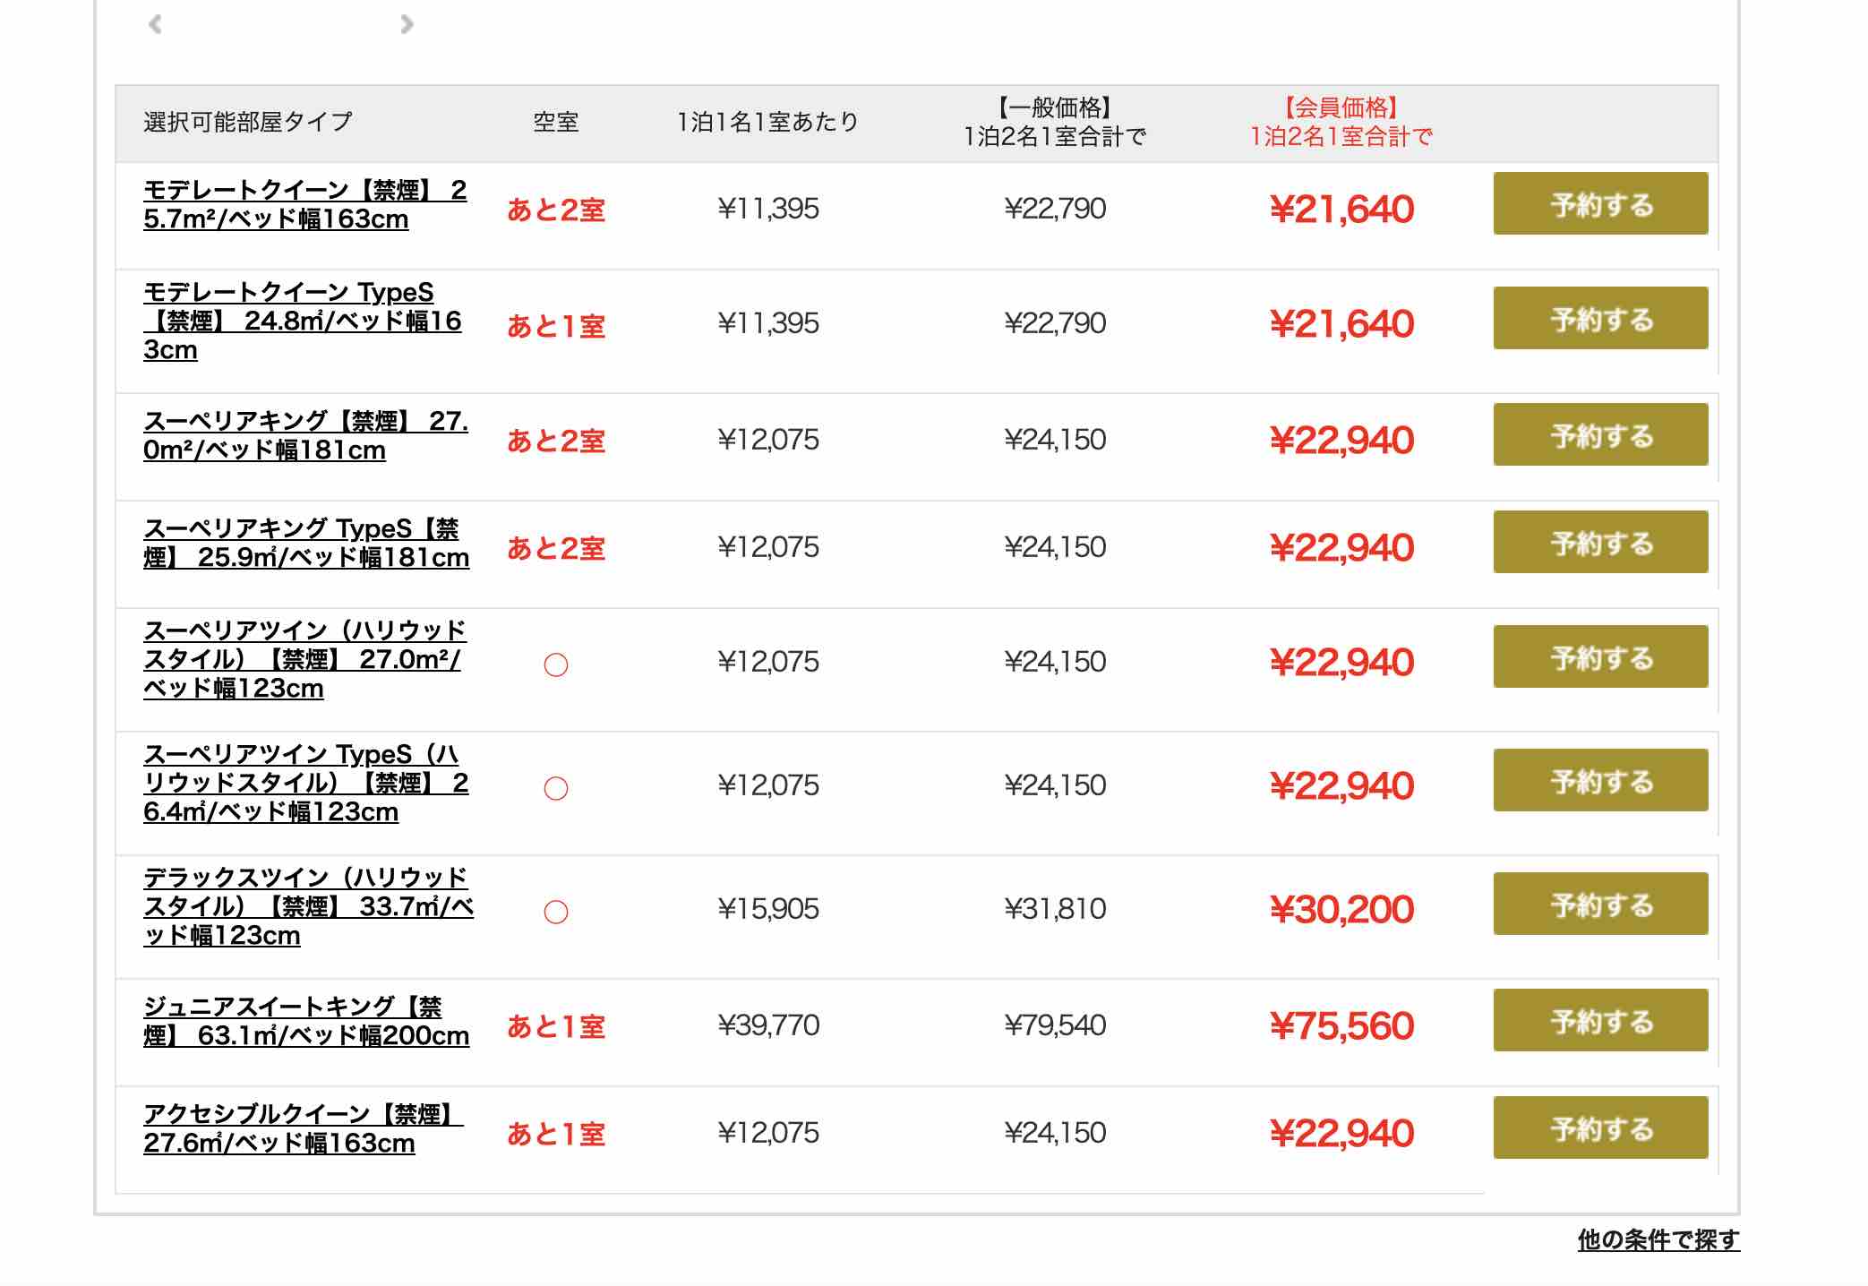Open the スーペリアキング TypeS room link
The width and height of the screenshot is (1868, 1286).
pos(305,543)
